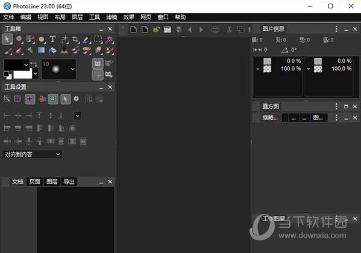Toggle the green framed grid button
The height and width of the screenshot is (253, 361).
click(53, 99)
